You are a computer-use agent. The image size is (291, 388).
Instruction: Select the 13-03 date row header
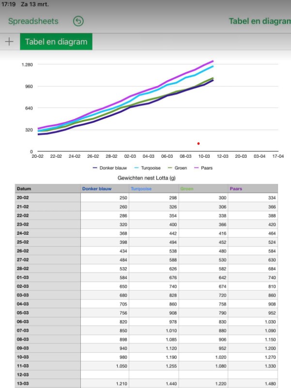coord(47,383)
